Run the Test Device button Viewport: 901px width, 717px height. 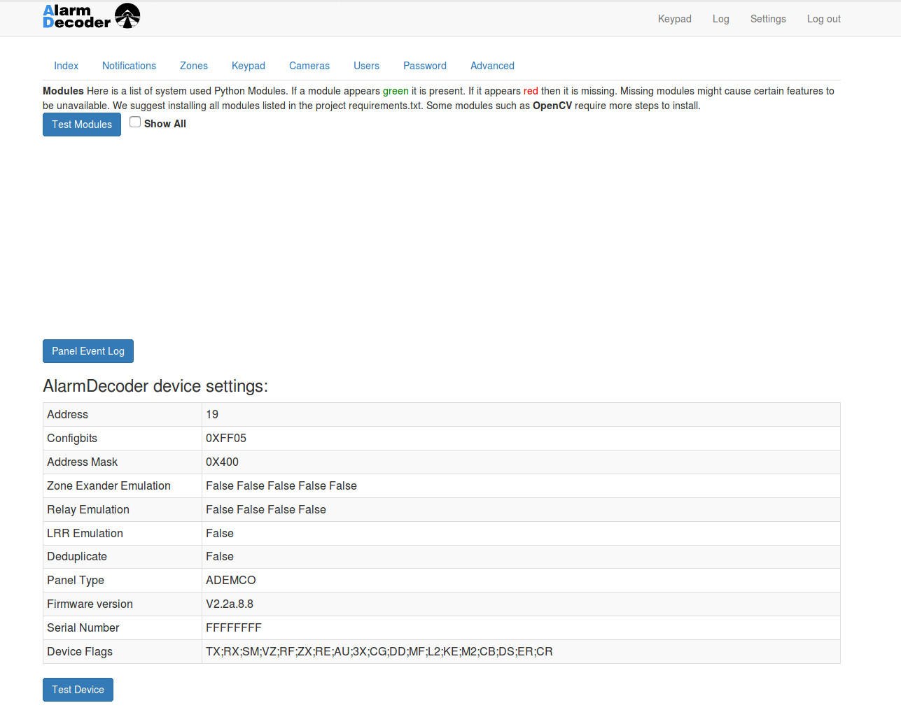78,690
